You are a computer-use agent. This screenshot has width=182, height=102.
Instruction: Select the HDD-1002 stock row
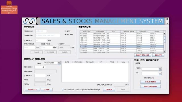[x=122, y=40]
